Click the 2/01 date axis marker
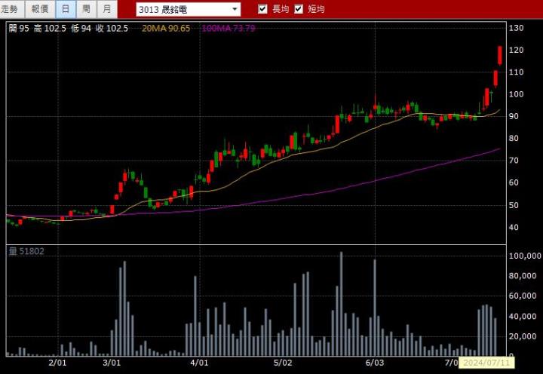The width and height of the screenshot is (543, 374). tap(58, 363)
